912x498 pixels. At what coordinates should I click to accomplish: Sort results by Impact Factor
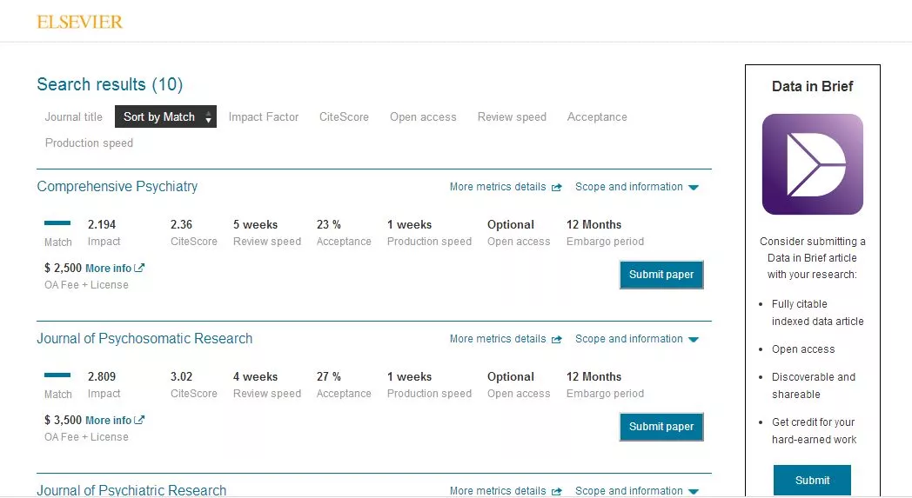264,117
